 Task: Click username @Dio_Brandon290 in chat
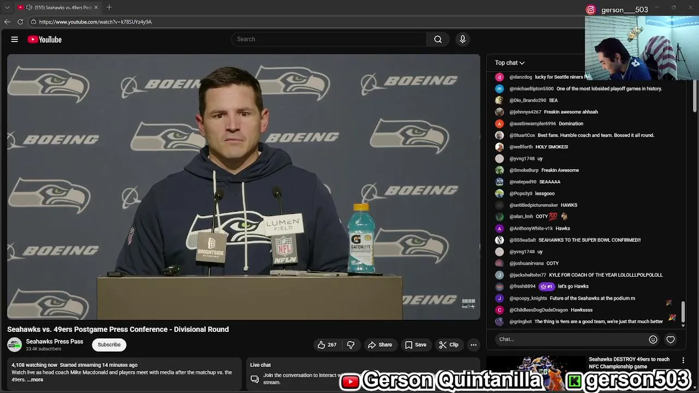528,100
